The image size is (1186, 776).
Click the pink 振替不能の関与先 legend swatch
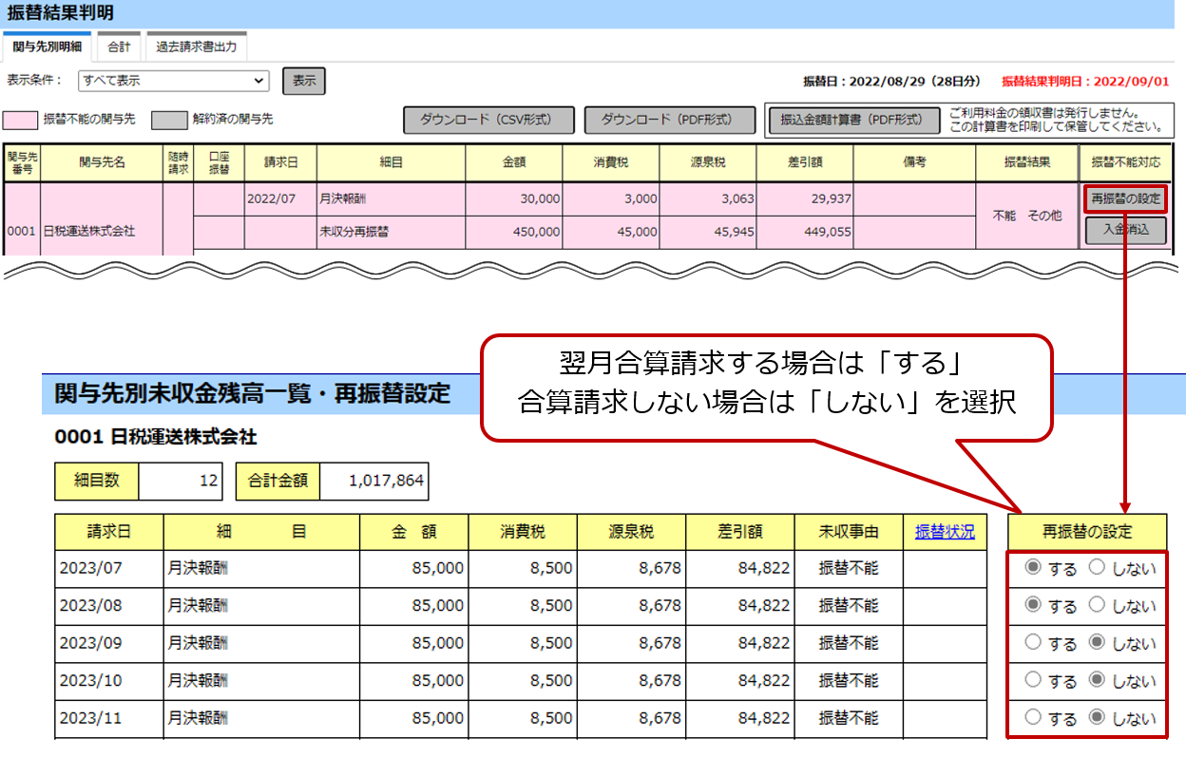22,120
